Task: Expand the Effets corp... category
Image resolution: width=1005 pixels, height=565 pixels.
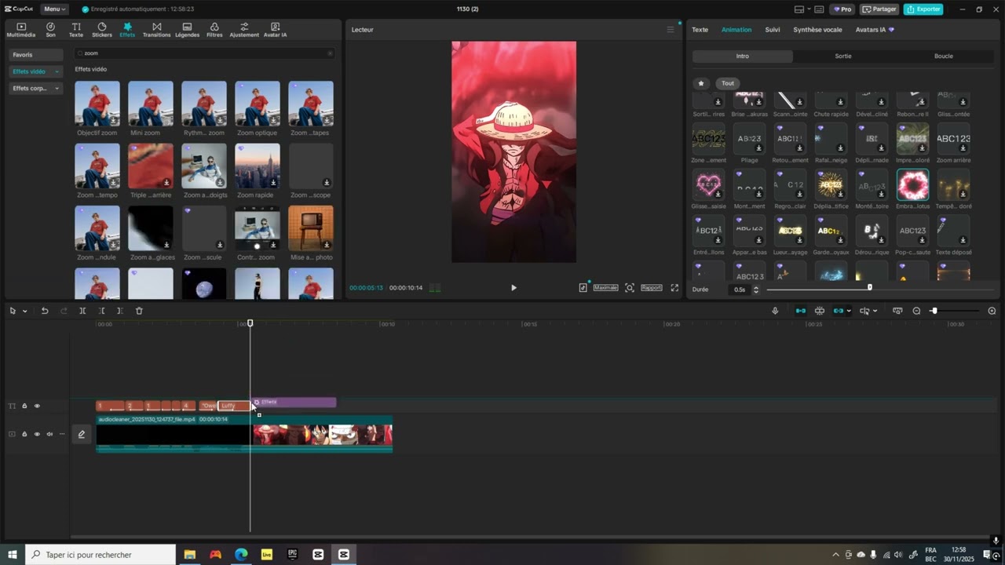Action: coord(35,89)
